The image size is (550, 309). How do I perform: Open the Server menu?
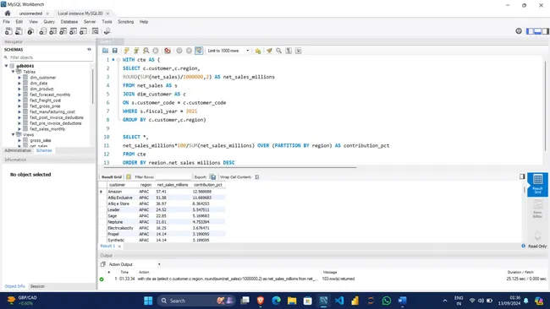(90, 22)
